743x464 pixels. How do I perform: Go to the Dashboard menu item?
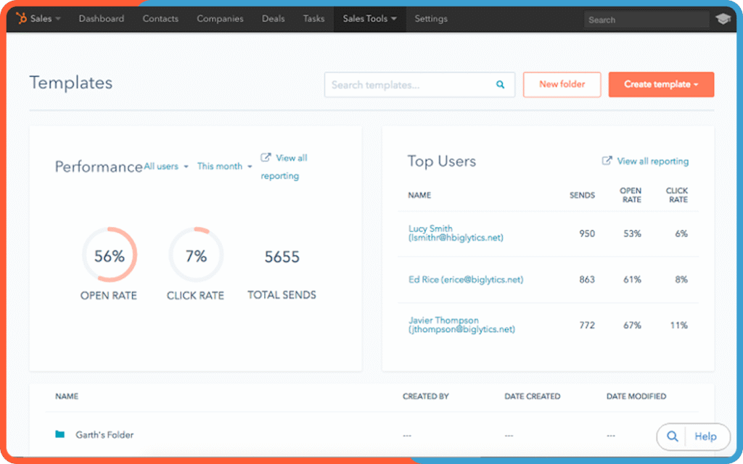101,19
